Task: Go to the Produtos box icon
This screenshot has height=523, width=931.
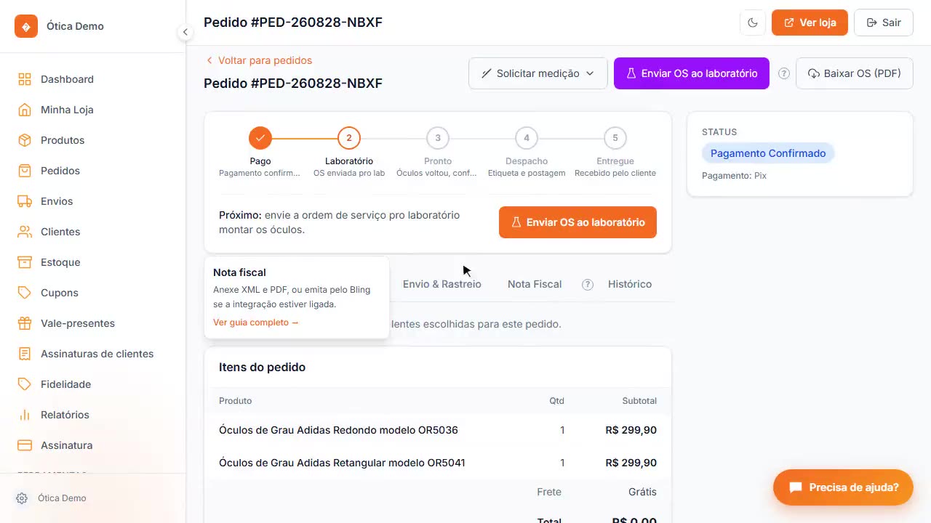Action: click(x=25, y=140)
